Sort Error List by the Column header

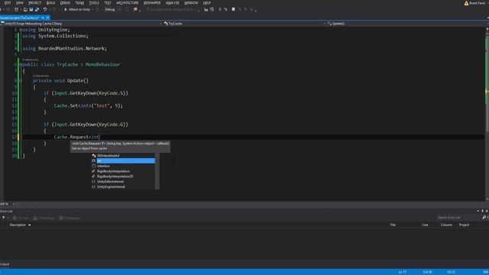point(446,225)
